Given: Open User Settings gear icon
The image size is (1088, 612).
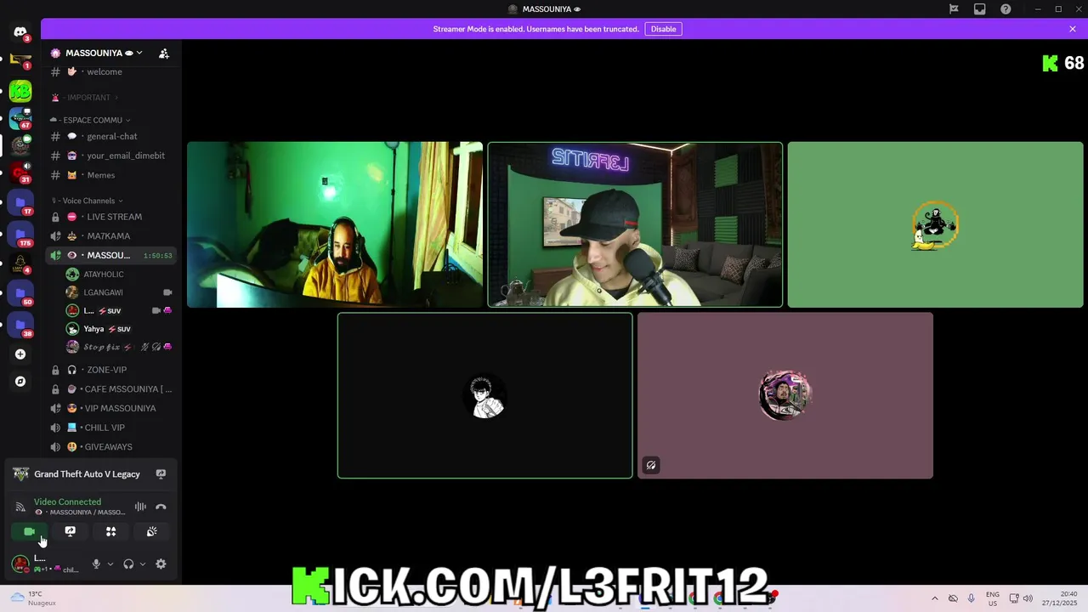Looking at the screenshot, I should click(161, 564).
